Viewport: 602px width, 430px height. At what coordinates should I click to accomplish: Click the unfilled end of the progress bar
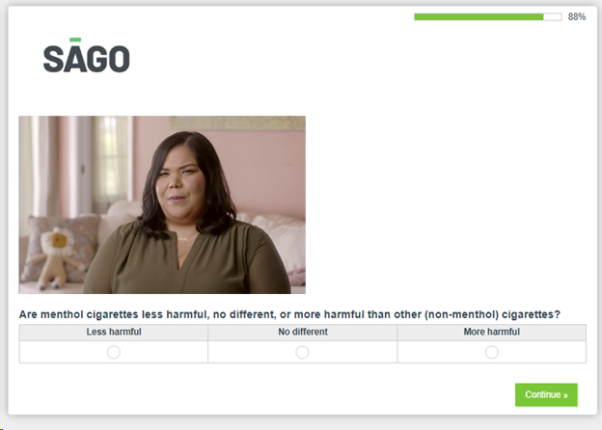point(553,17)
